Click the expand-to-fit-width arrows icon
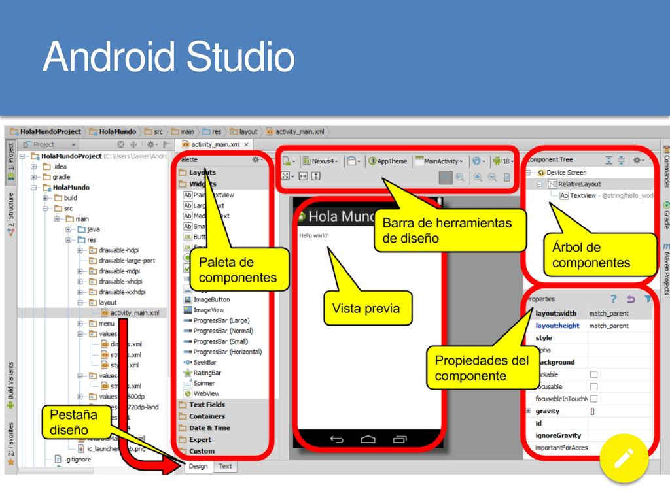670x502 pixels. [x=303, y=176]
